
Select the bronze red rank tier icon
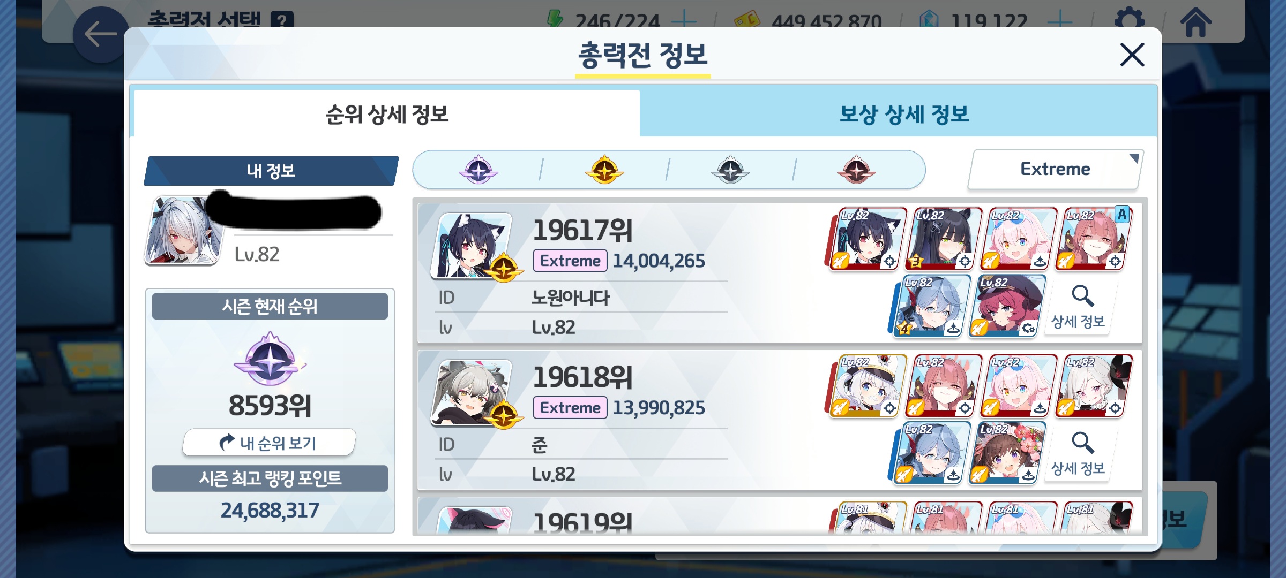[x=856, y=170]
